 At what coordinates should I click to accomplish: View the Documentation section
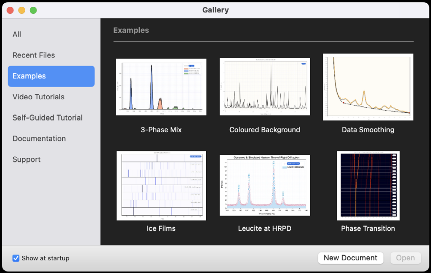tap(39, 138)
